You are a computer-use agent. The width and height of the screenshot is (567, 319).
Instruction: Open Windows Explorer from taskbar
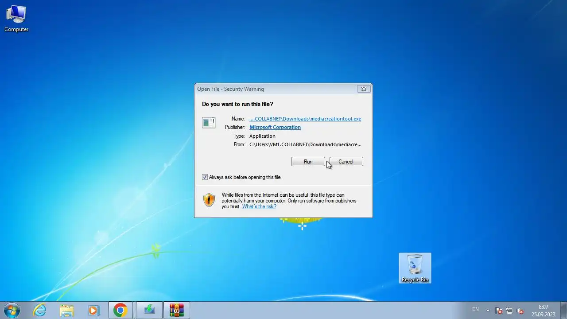67,310
